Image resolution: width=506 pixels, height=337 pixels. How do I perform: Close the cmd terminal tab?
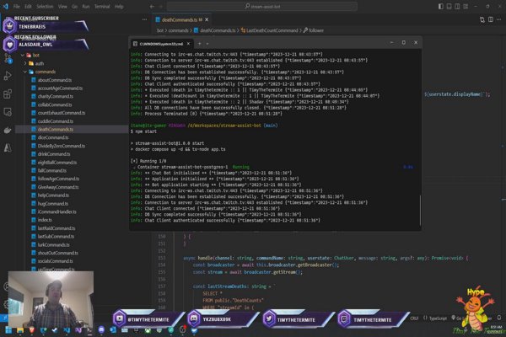click(188, 44)
